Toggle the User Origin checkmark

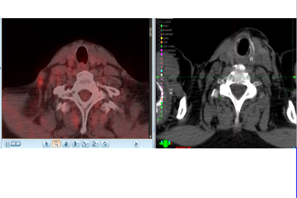[158, 120]
